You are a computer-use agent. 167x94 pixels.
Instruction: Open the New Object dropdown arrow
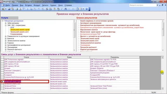click(x=83, y=9)
